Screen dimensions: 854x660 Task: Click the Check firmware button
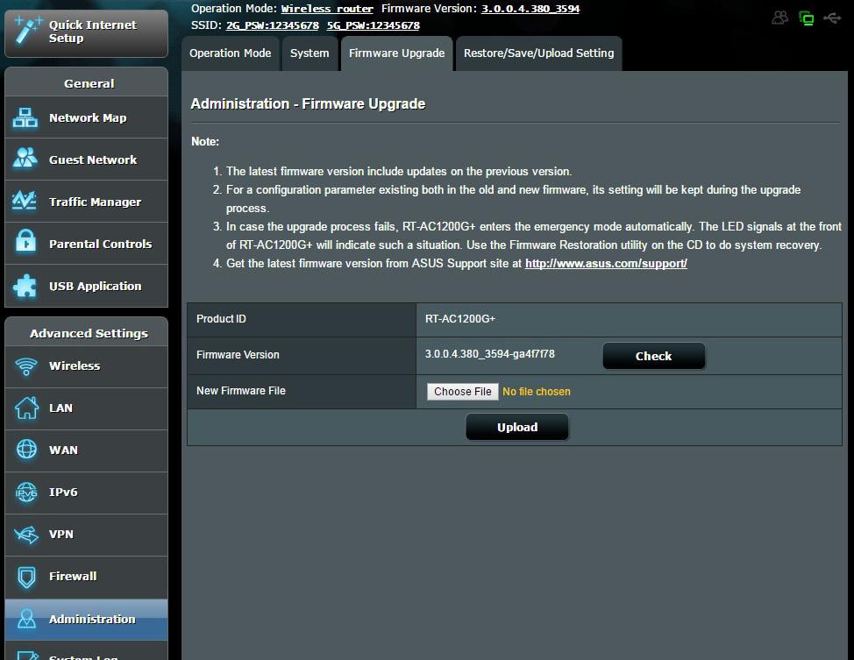[653, 356]
